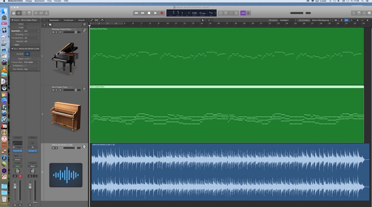Expand the Mehr disclosure triangle
Image resolution: width=372 pixels, height=207 pixels.
(x=13, y=45)
